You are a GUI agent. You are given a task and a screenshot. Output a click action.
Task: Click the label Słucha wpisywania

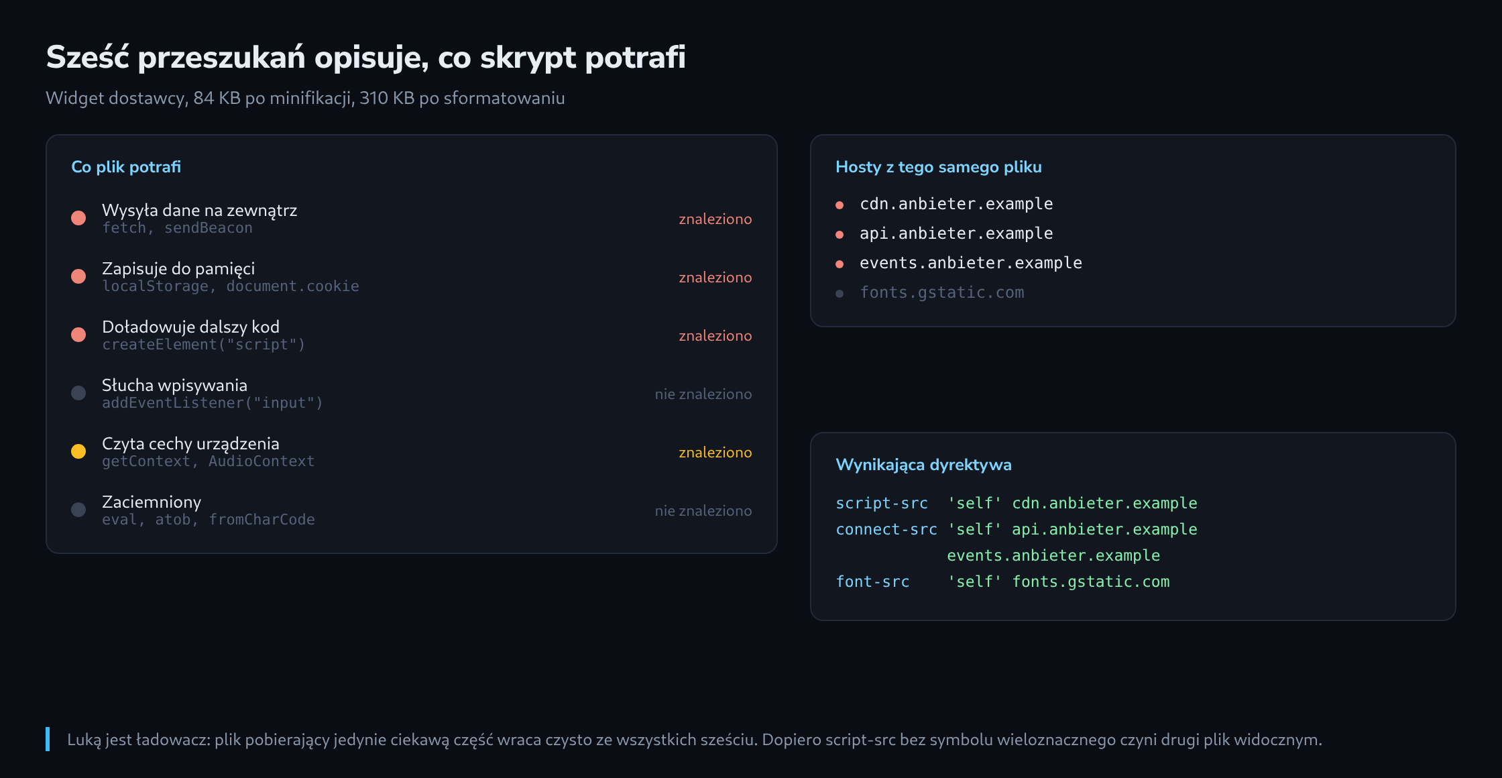point(174,385)
